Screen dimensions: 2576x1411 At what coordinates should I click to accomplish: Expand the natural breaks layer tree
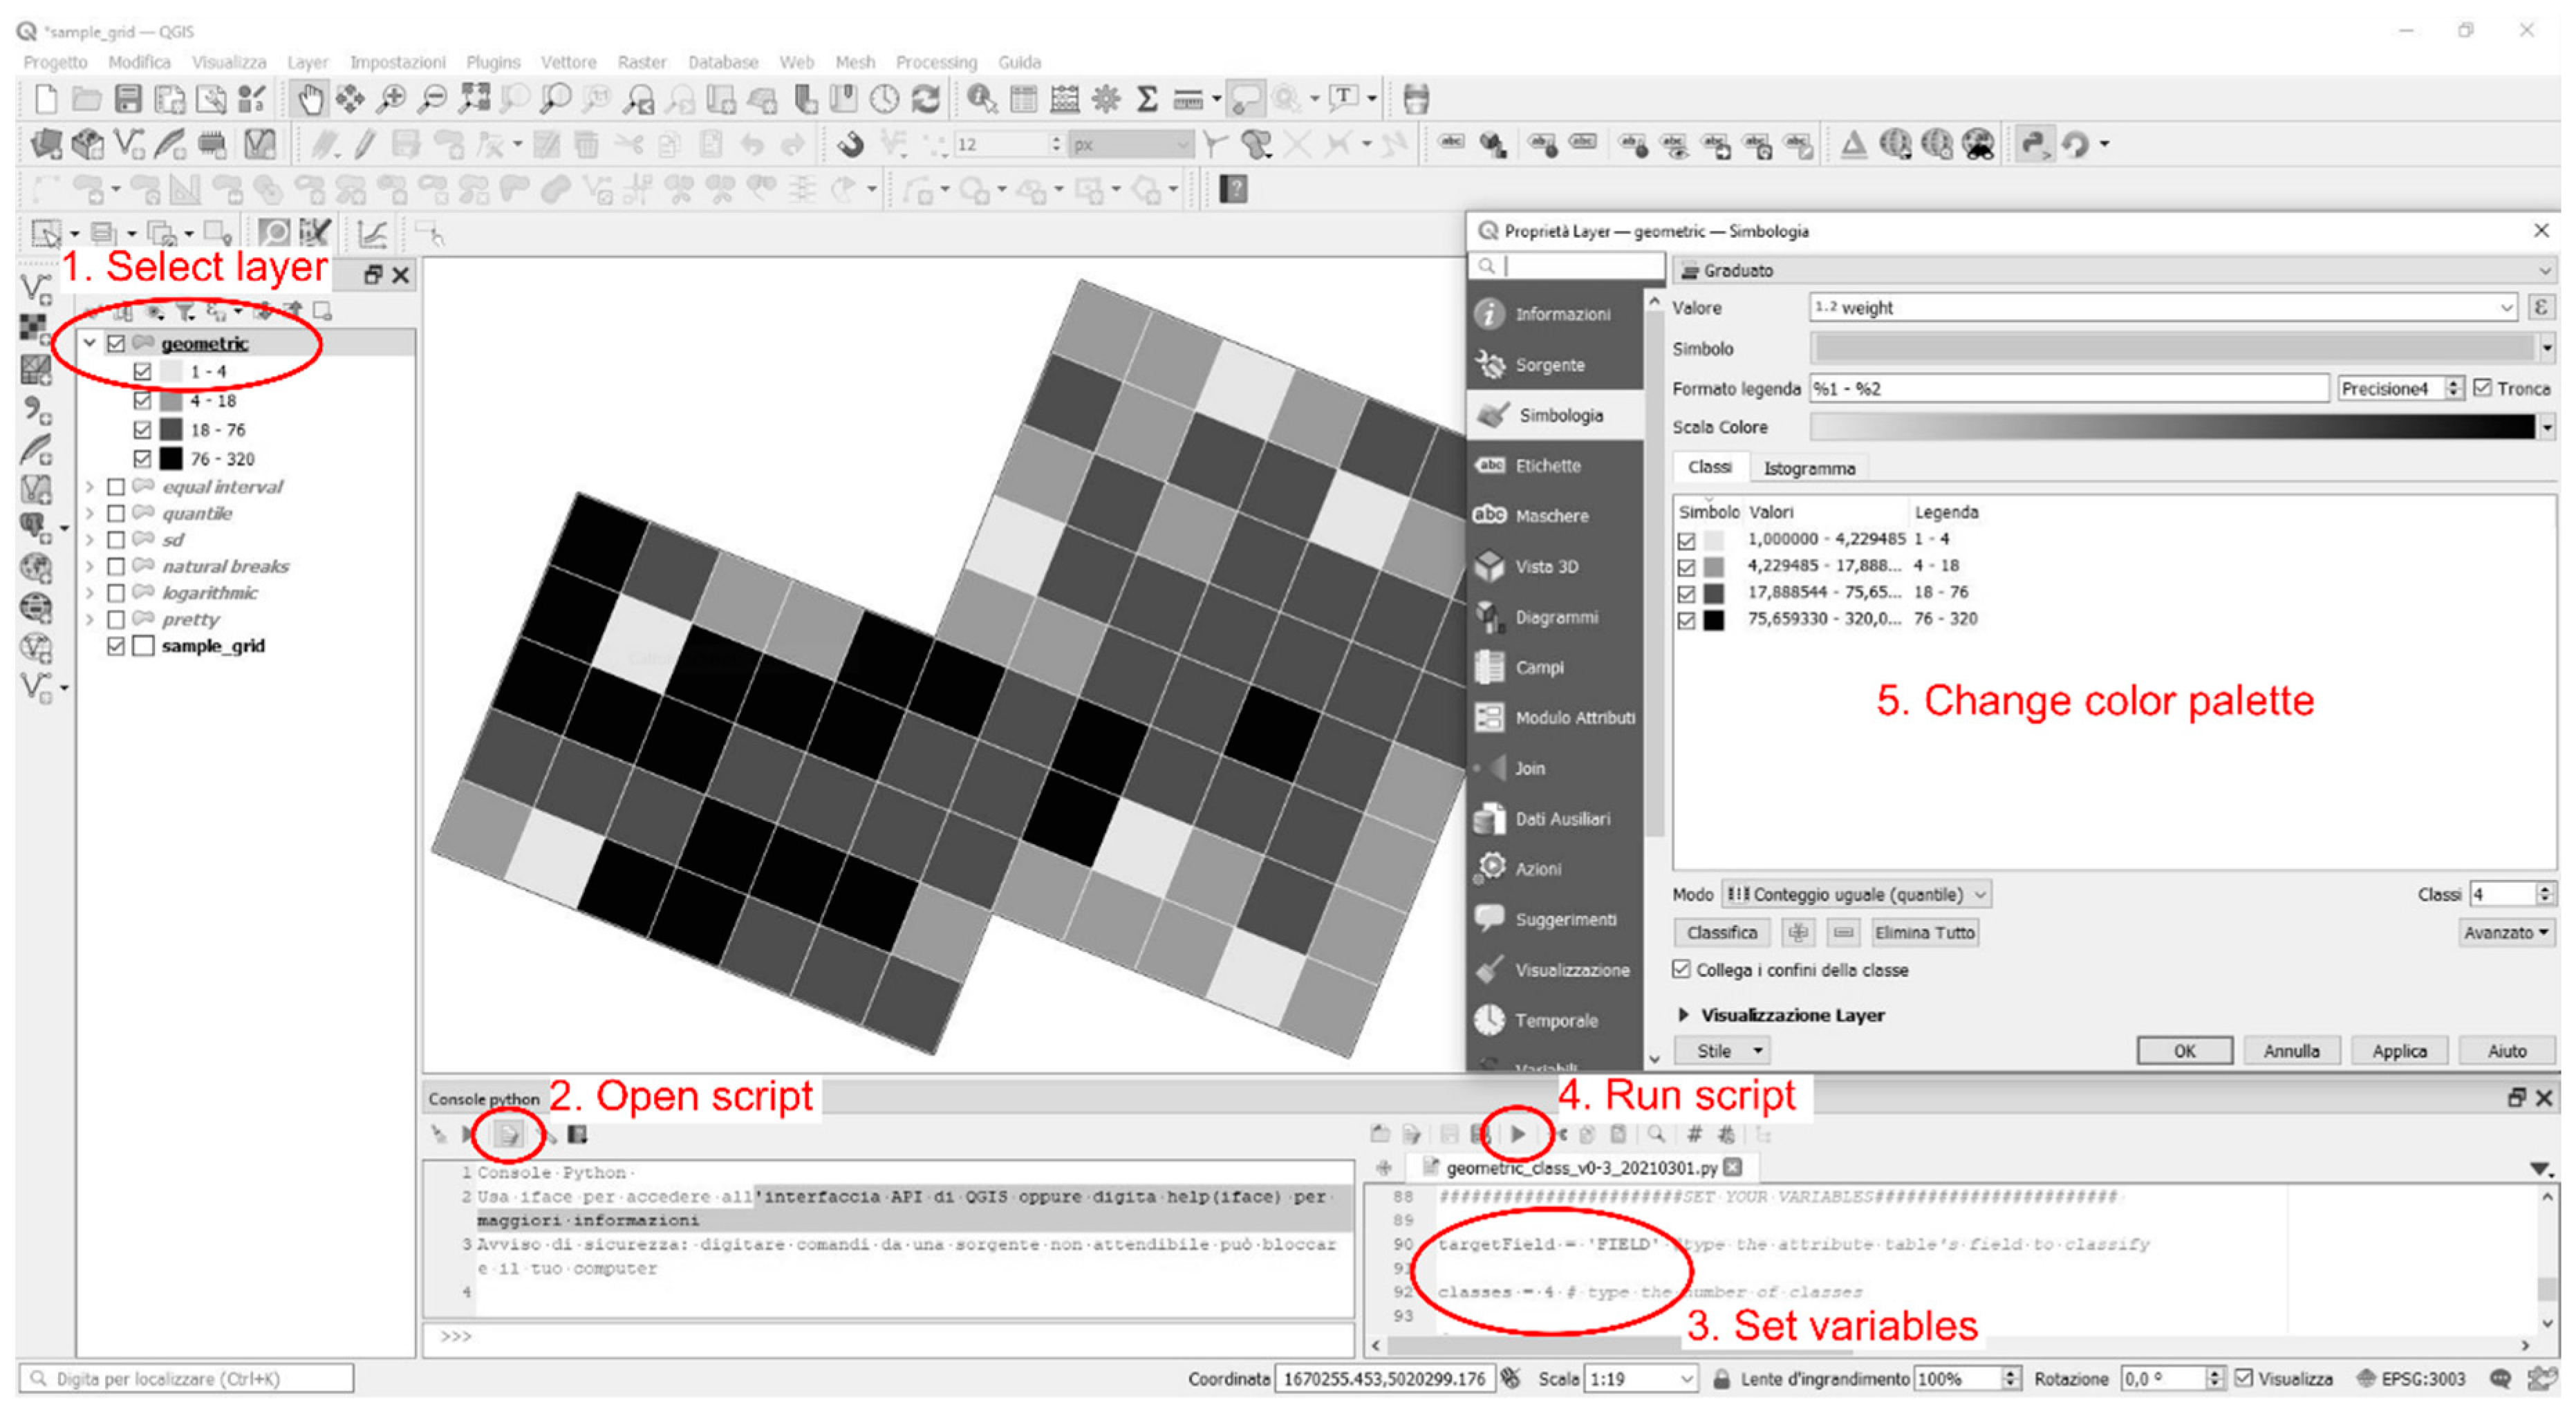(90, 566)
